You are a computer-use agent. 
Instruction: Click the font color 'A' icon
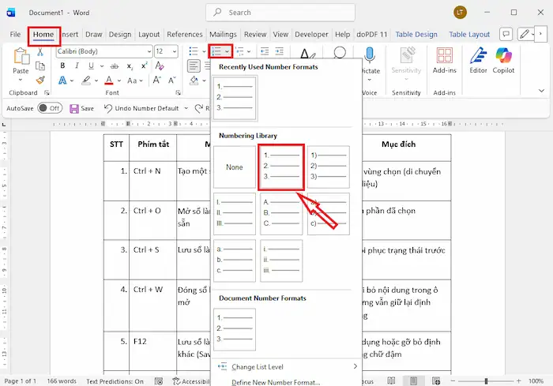pyautogui.click(x=108, y=81)
